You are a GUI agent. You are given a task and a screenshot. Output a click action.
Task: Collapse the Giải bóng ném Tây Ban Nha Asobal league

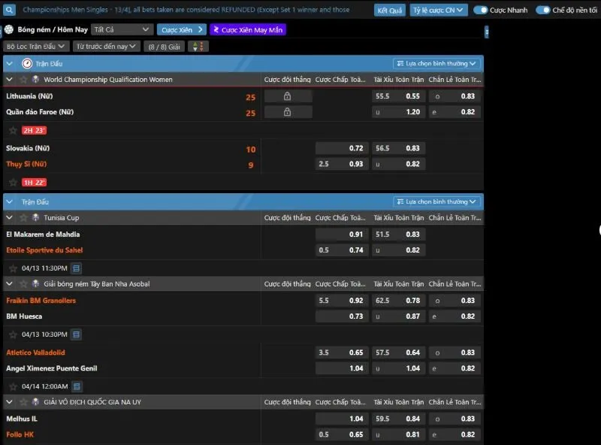click(x=10, y=284)
